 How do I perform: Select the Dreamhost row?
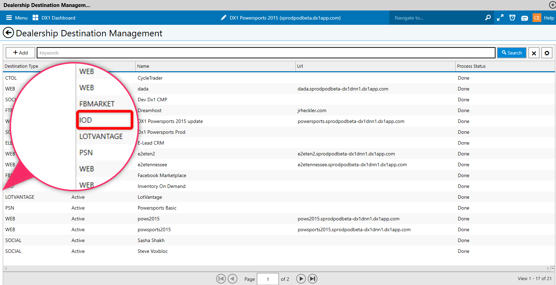279,110
